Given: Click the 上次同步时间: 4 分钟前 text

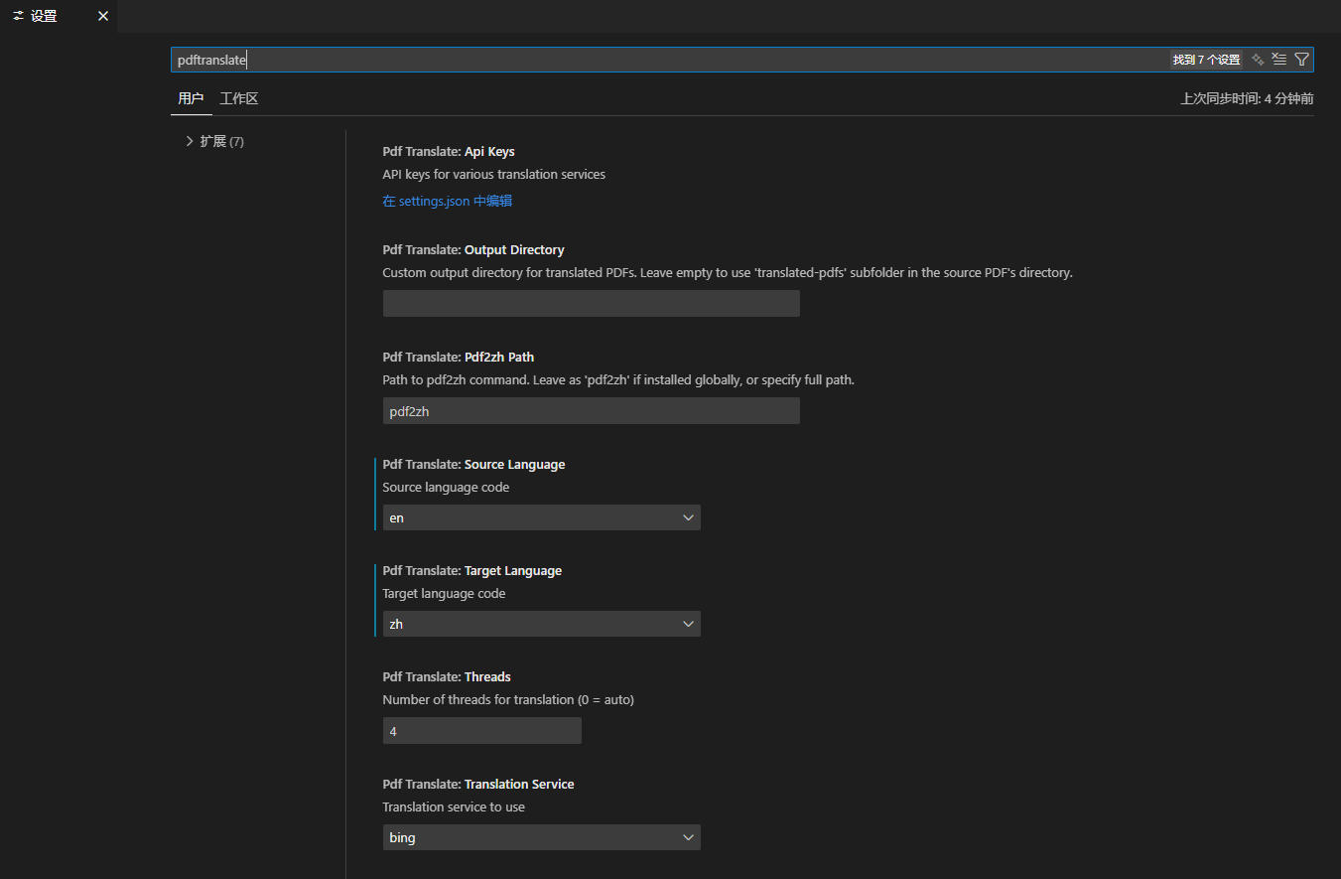Looking at the screenshot, I should (1247, 98).
